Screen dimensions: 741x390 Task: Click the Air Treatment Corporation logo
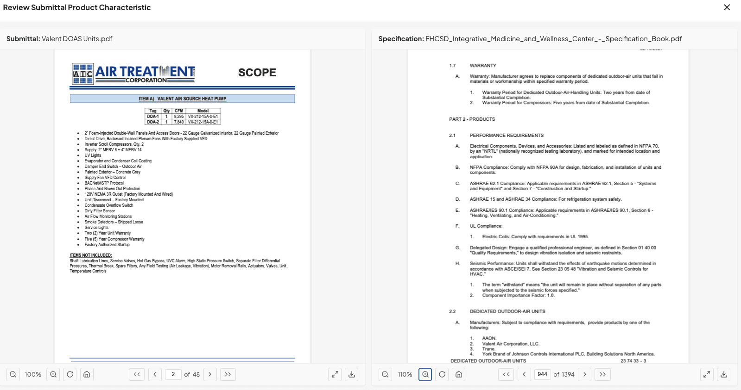(133, 74)
